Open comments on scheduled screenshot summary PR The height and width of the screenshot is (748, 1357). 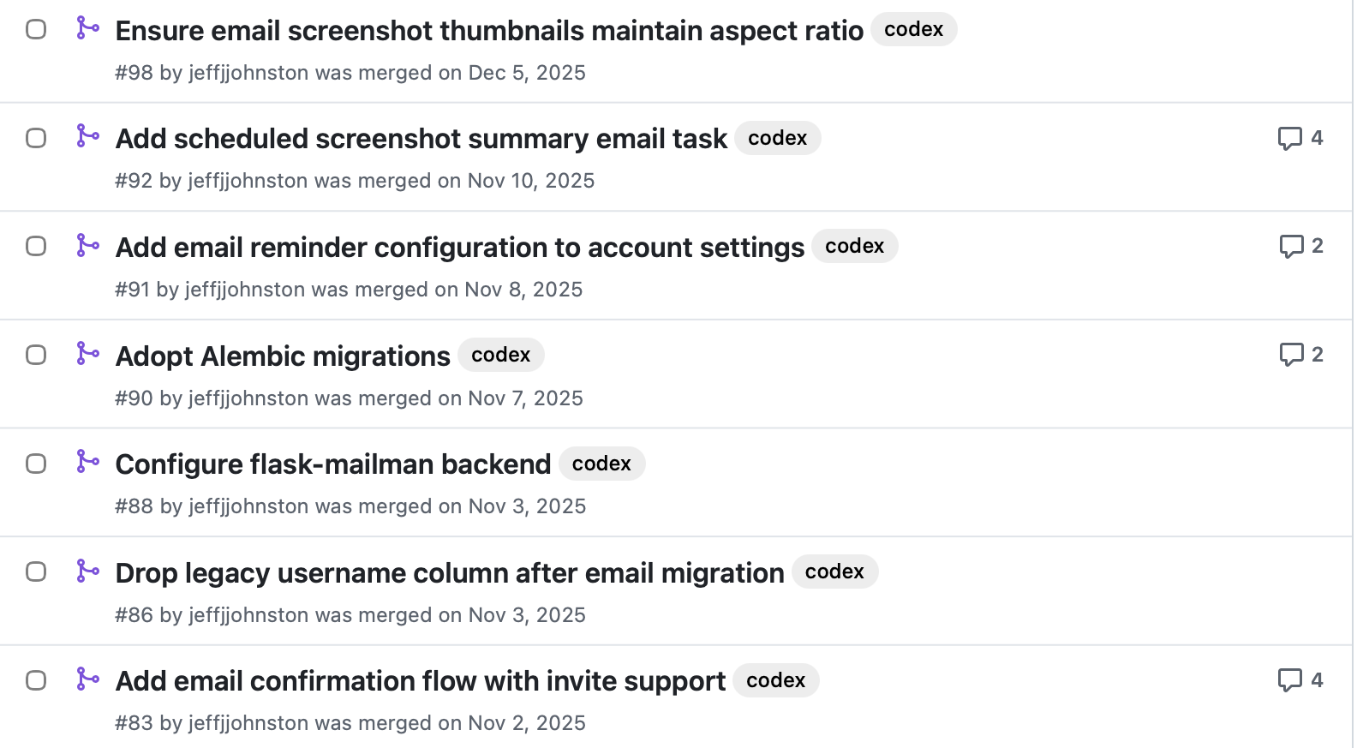[1300, 138]
